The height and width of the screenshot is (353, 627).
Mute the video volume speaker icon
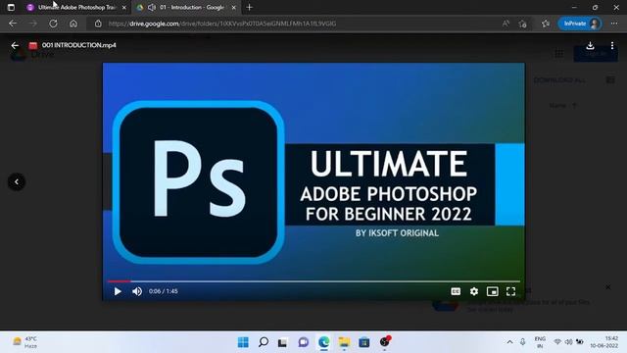point(137,291)
